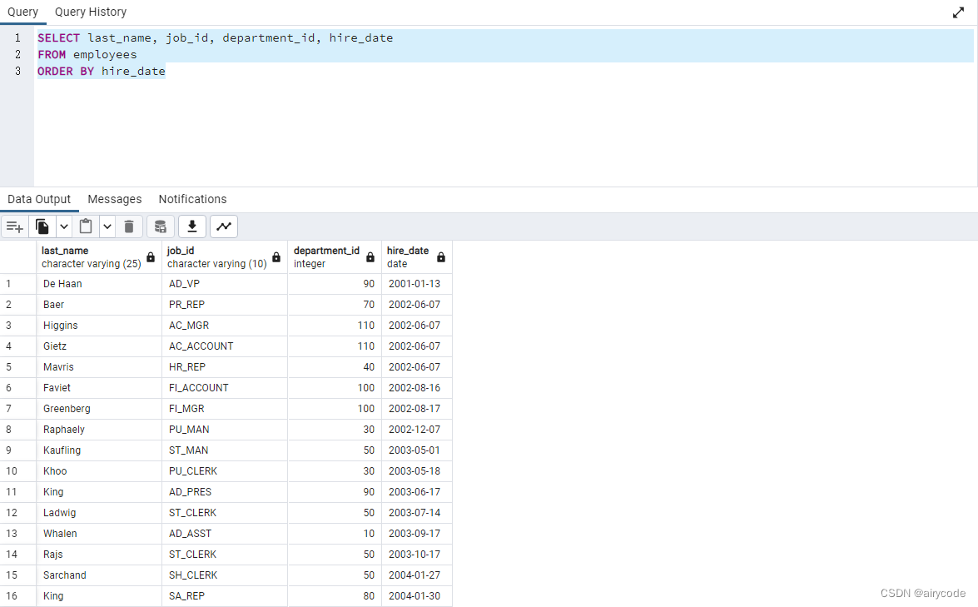The width and height of the screenshot is (978, 607).
Task: Click the '2002-12-07' hire date cell
Action: (x=417, y=429)
